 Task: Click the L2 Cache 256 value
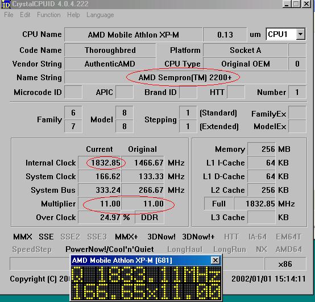(x=262, y=190)
